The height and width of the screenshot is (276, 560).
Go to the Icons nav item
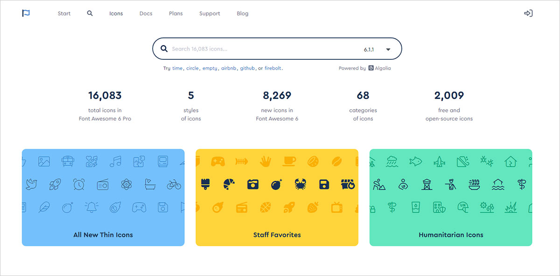[x=116, y=14]
